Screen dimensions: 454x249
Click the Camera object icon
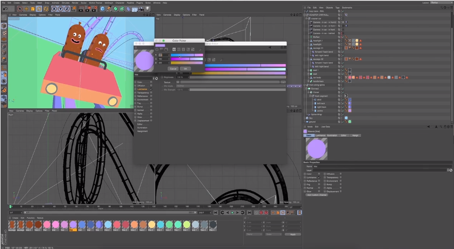(141, 9)
